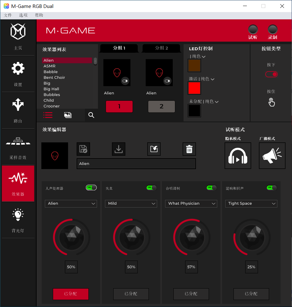Select the 效果器 effects section
The image size is (292, 307).
click(x=18, y=183)
